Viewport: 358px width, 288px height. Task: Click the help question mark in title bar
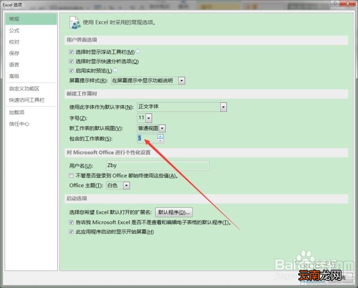coord(335,3)
